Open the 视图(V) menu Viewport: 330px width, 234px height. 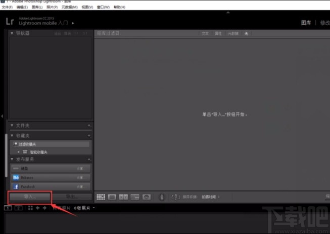point(87,7)
